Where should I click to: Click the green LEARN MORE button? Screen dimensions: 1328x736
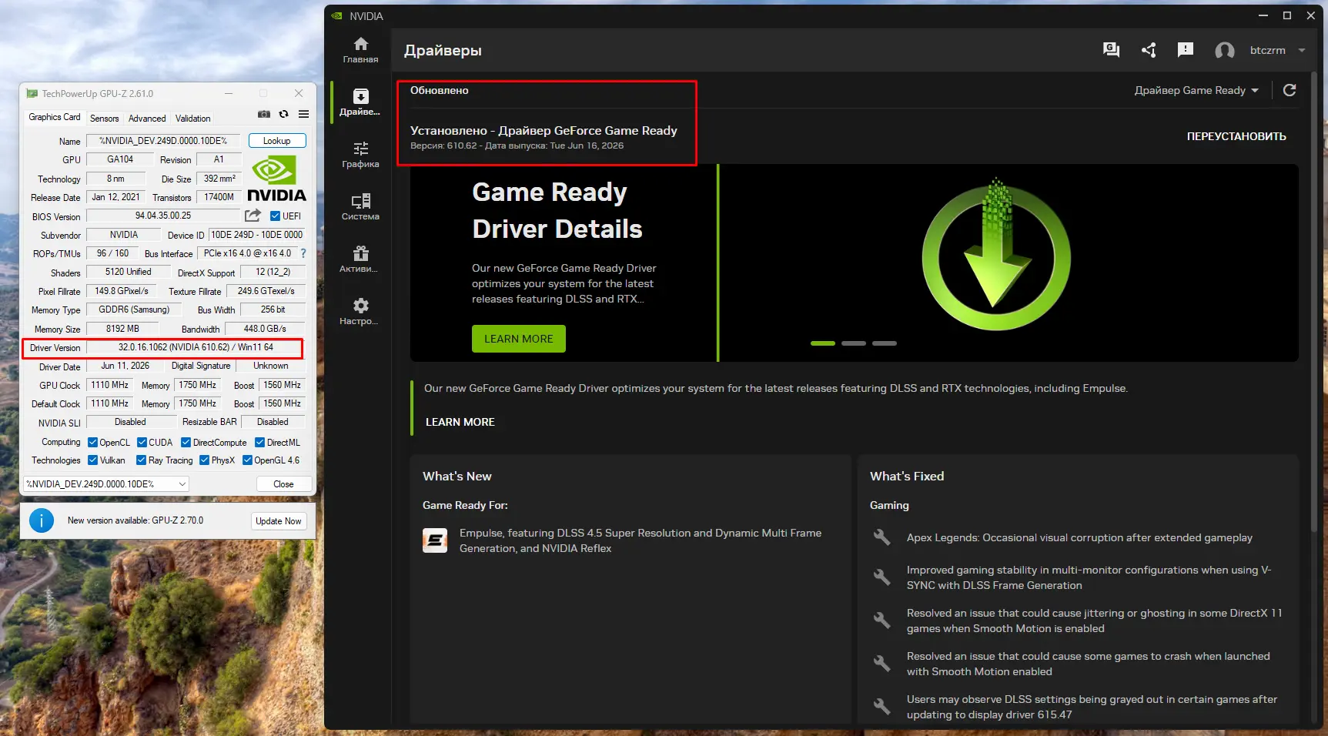point(519,339)
